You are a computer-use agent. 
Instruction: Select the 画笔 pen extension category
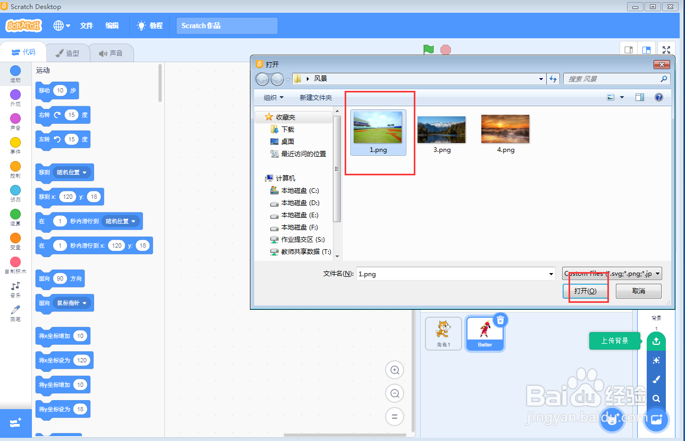point(15,313)
